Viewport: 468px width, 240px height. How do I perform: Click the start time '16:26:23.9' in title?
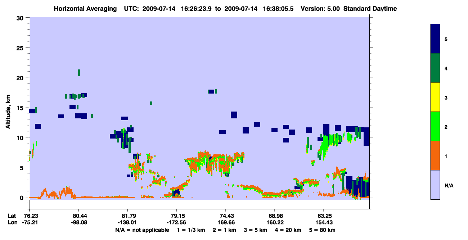point(196,8)
